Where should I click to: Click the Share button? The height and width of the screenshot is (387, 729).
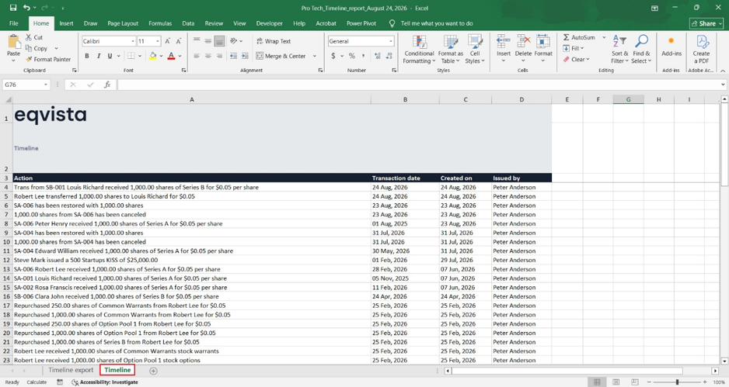(707, 23)
